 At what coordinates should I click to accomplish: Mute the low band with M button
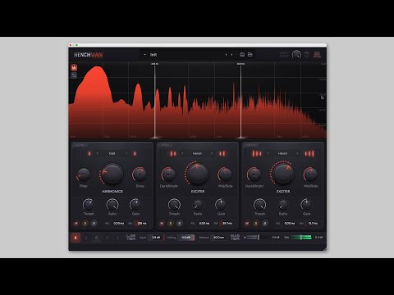(x=76, y=223)
